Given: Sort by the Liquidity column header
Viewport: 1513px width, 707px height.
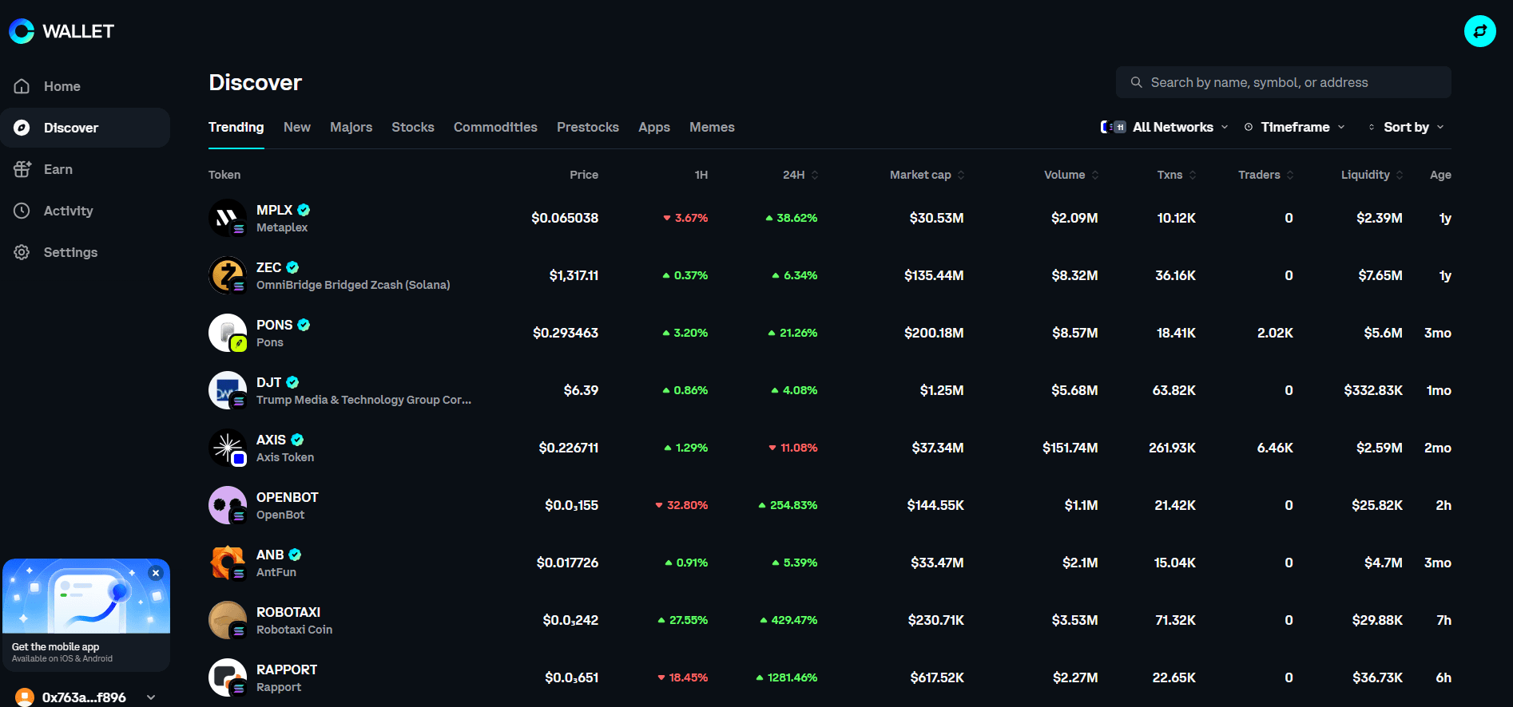Looking at the screenshot, I should (x=1372, y=175).
